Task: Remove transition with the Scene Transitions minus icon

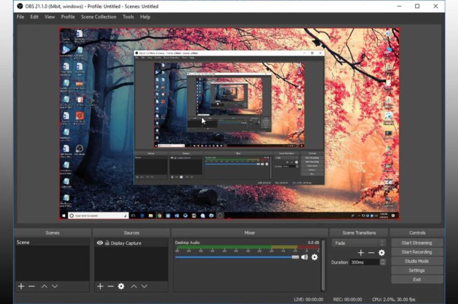Action: click(x=371, y=253)
